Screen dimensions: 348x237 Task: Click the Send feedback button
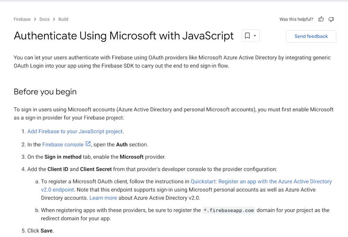click(x=311, y=36)
